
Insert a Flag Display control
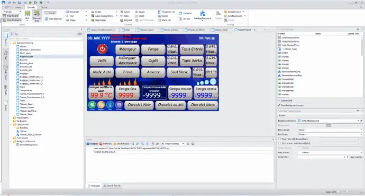point(98,20)
